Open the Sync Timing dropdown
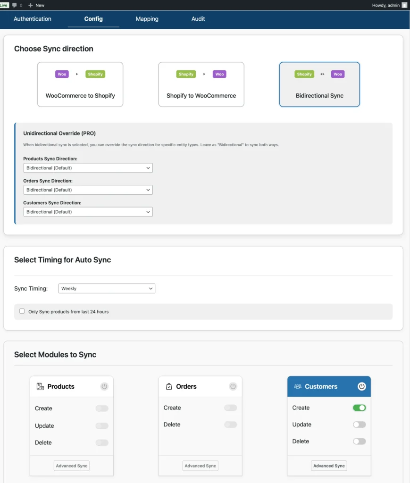The width and height of the screenshot is (410, 483). tap(106, 288)
